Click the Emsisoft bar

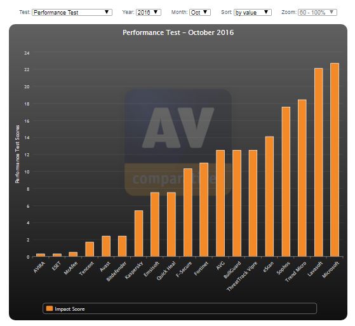click(155, 224)
